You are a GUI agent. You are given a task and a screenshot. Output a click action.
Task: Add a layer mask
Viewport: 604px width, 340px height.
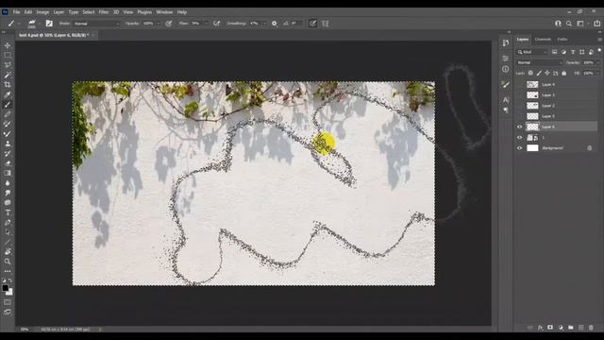click(x=550, y=328)
